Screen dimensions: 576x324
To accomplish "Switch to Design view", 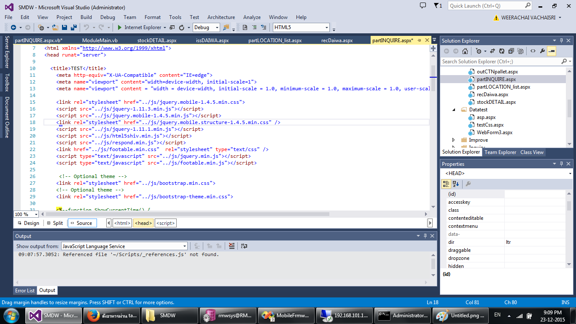I will coord(28,223).
